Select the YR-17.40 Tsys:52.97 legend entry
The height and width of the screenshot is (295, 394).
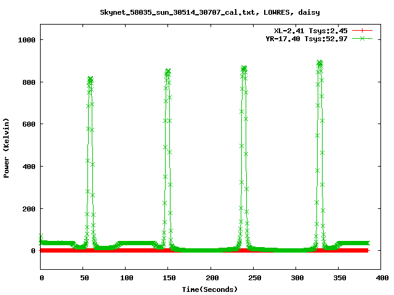point(307,39)
